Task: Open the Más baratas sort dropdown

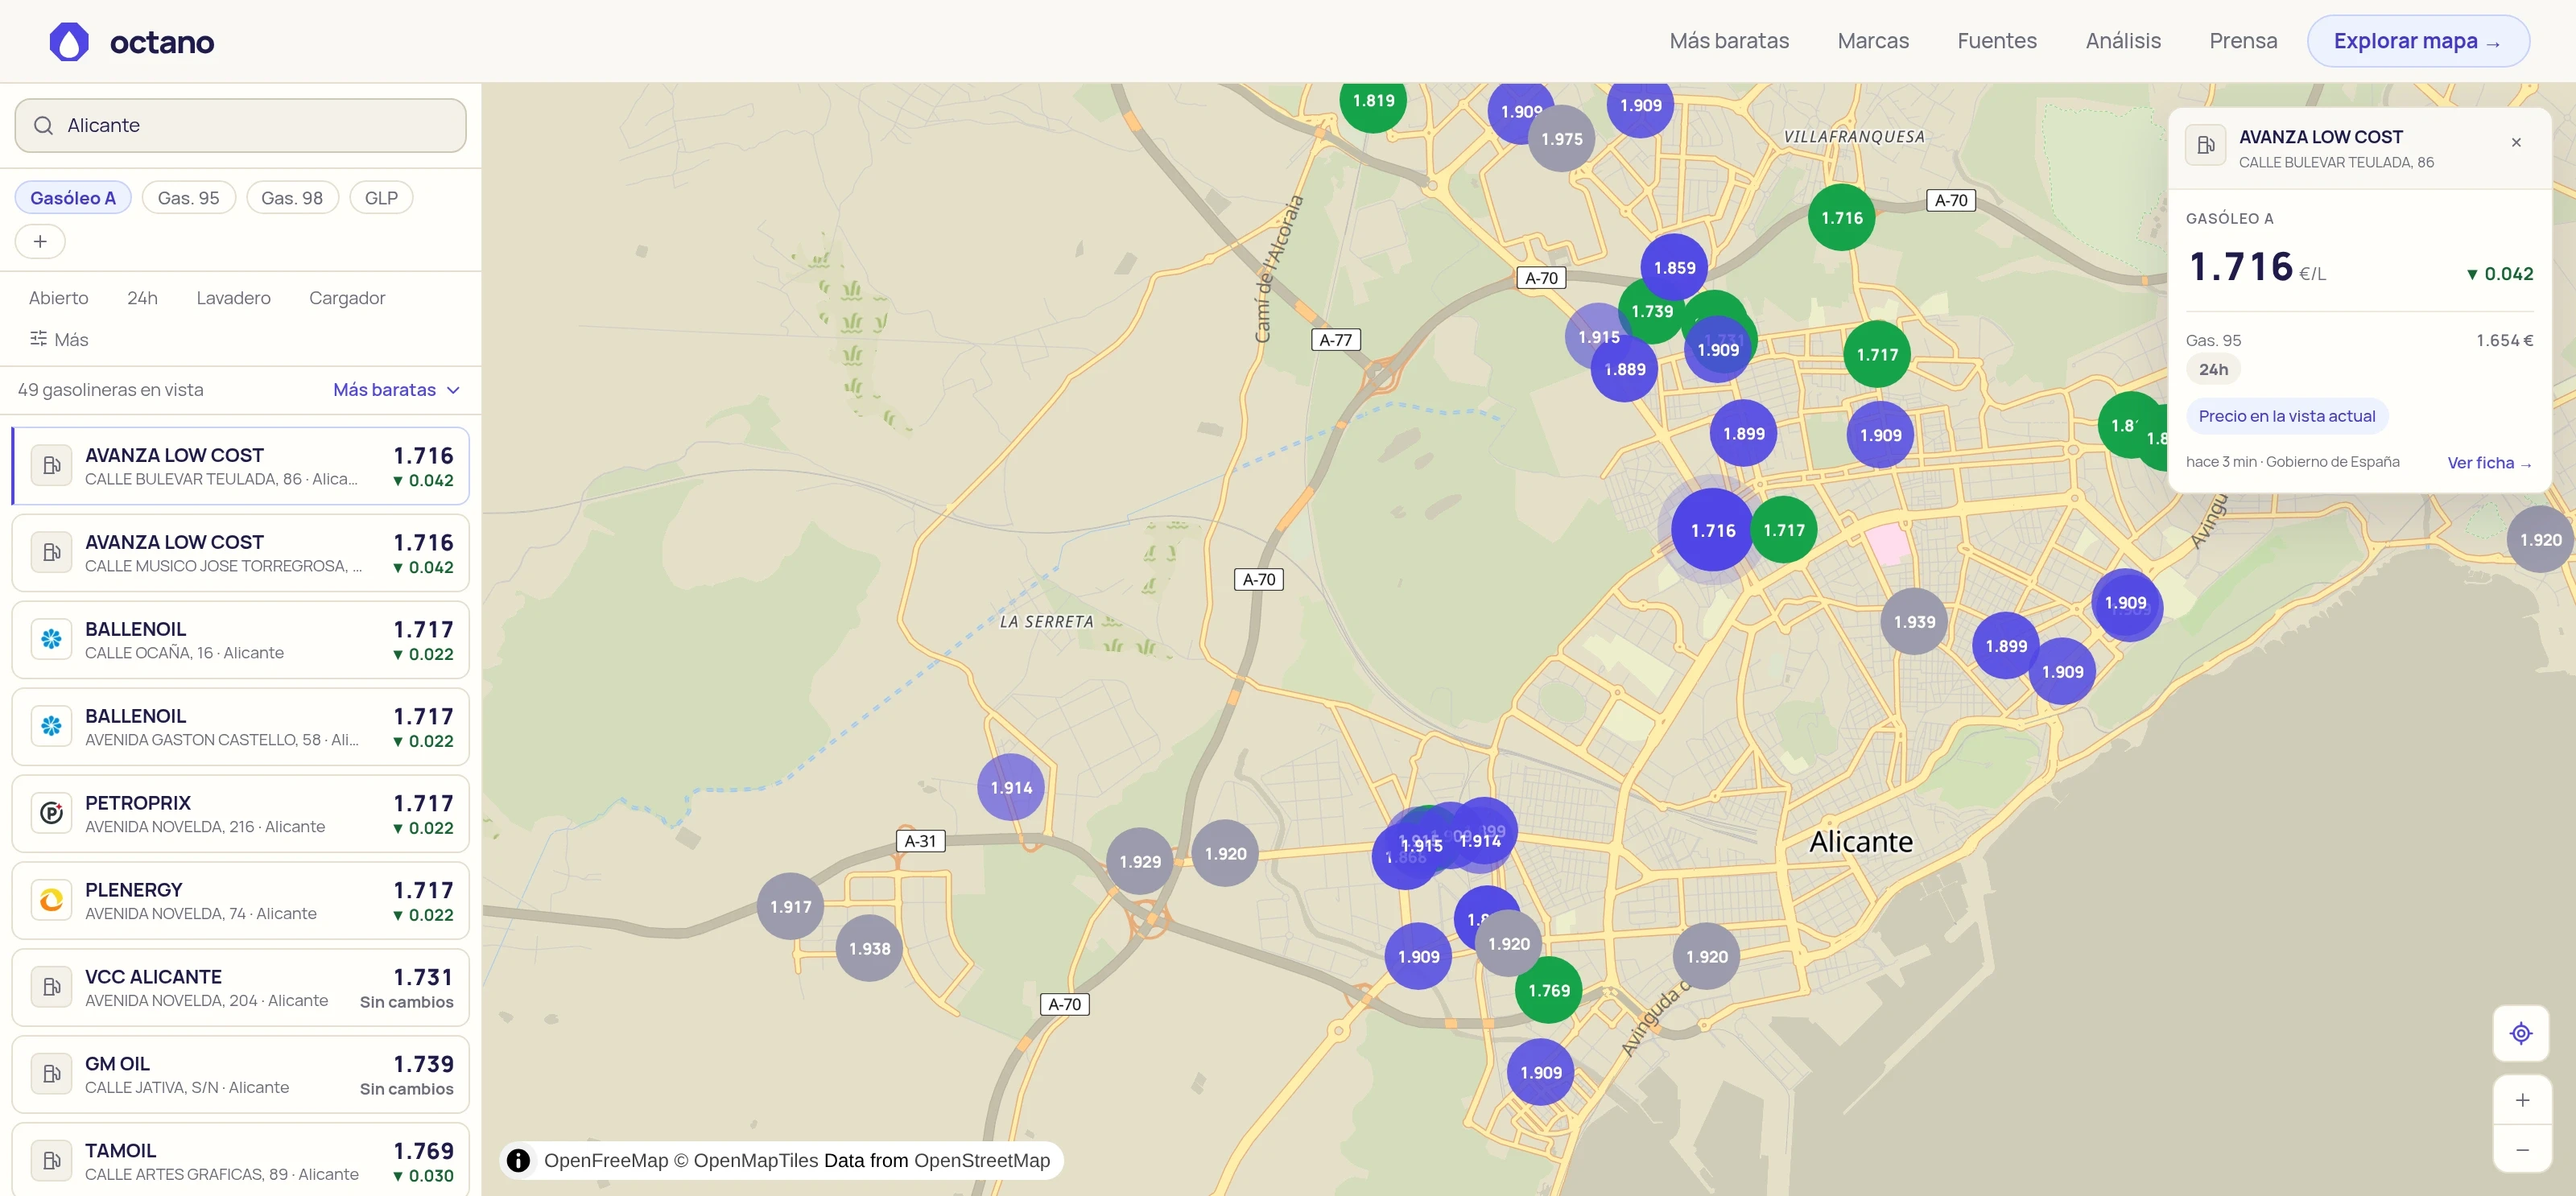Action: [x=396, y=390]
